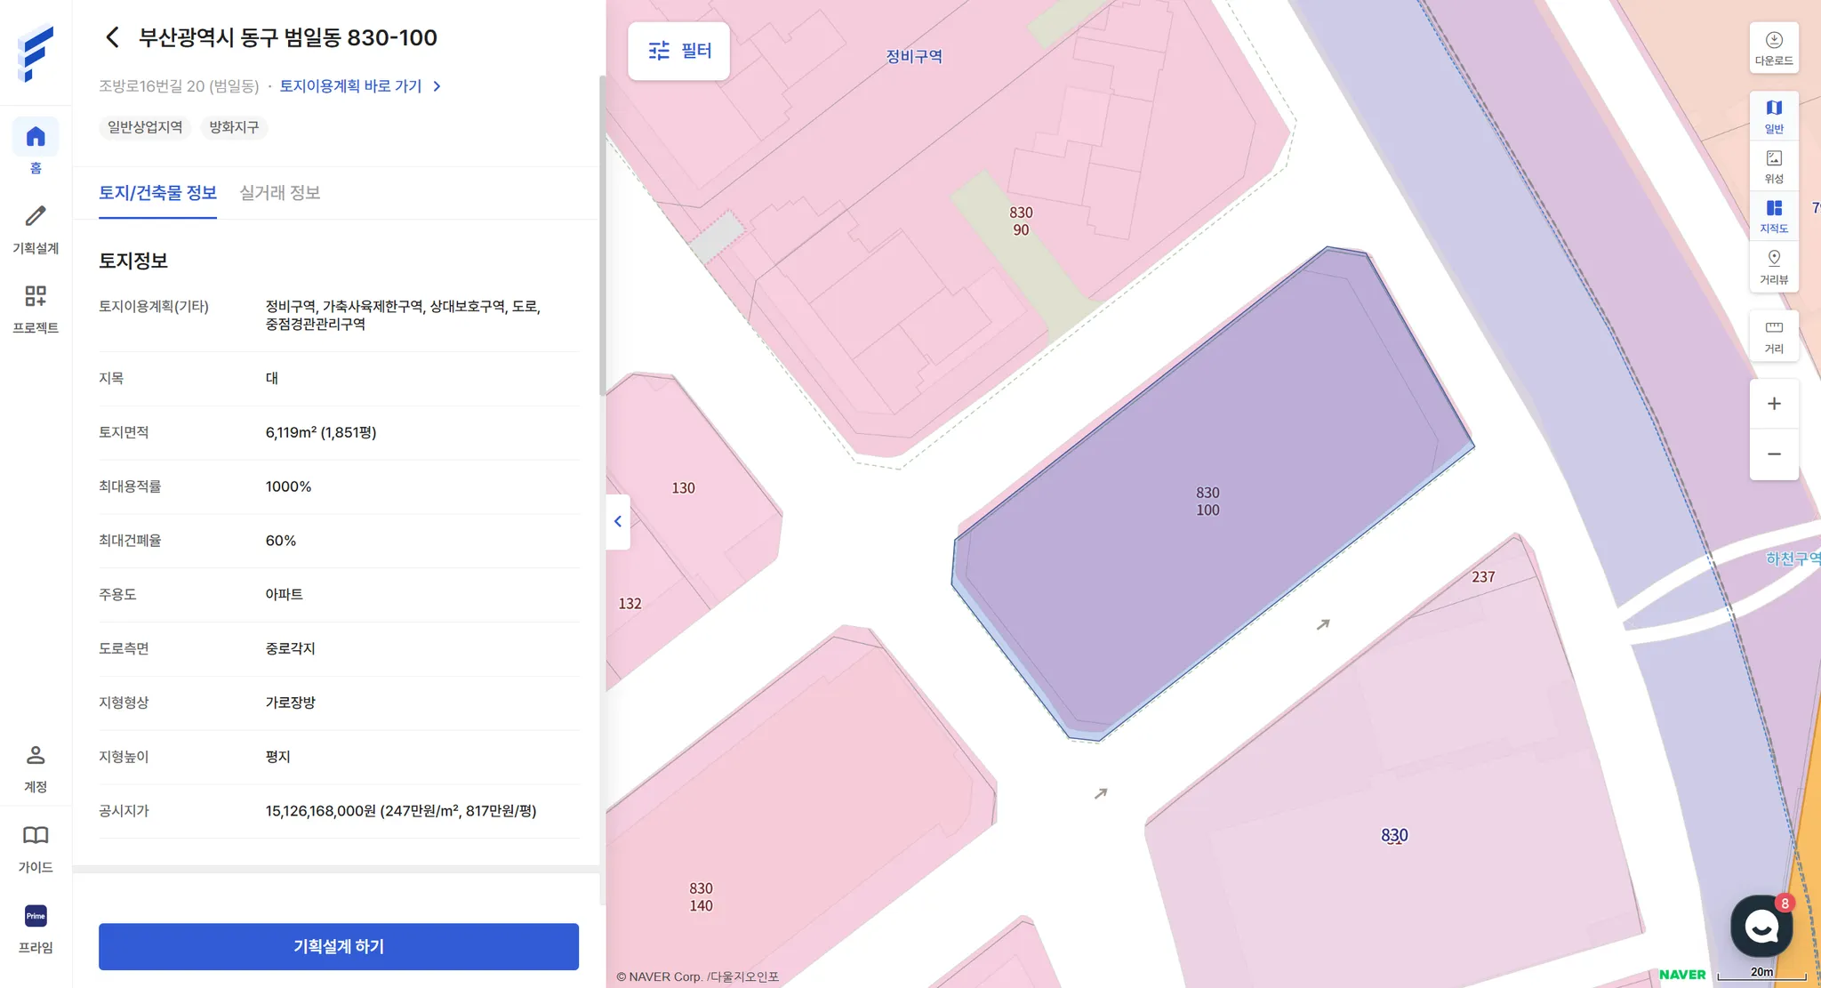The image size is (1821, 988).
Task: Open the Home sidebar icon
Action: pos(36,138)
